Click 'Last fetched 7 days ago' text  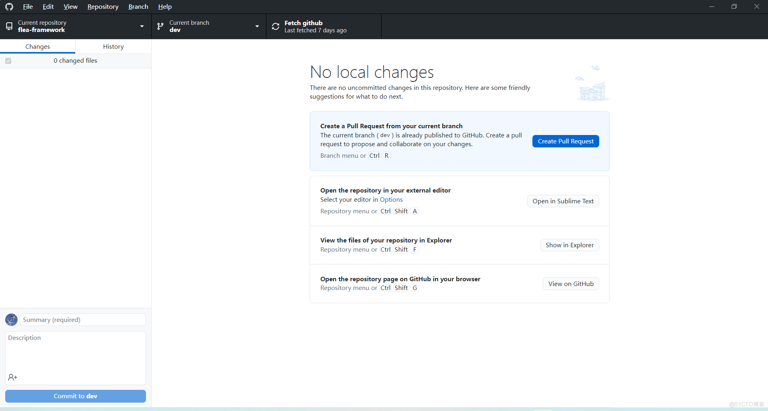click(315, 30)
